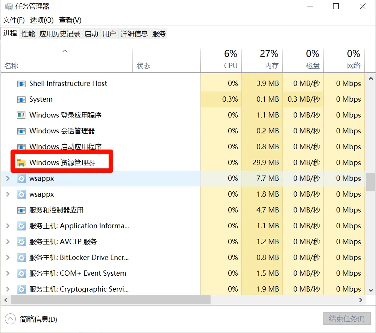The image size is (376, 333).
Task: Select the Windows 会话管理器 row name
Action: point(62,131)
